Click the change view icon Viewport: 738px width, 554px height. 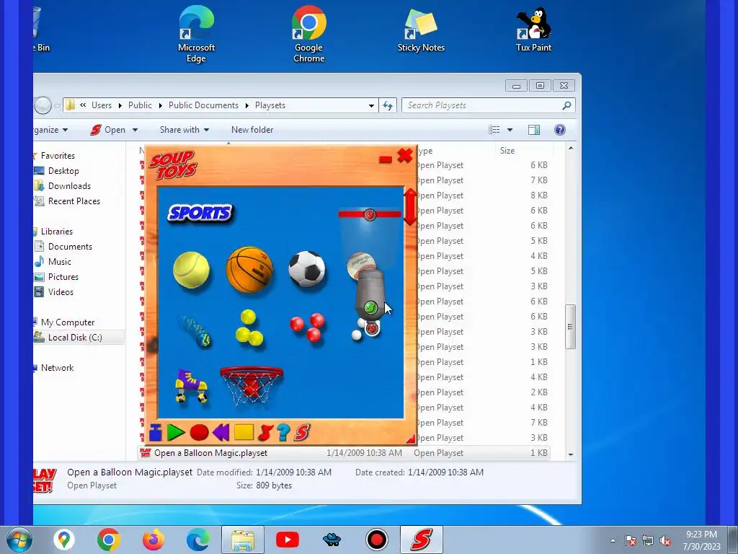(494, 130)
